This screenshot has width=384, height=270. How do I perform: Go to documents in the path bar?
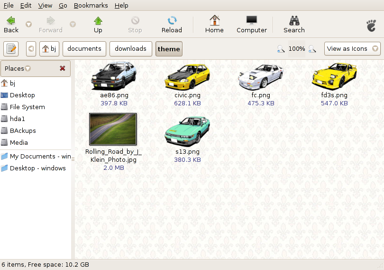tap(84, 49)
